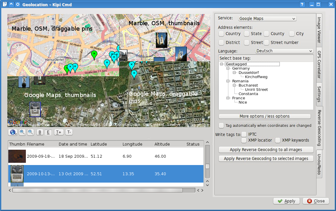This screenshot has width=336, height=211.
Task: Open the Service dropdown showing Google Maps
Action: click(267, 19)
